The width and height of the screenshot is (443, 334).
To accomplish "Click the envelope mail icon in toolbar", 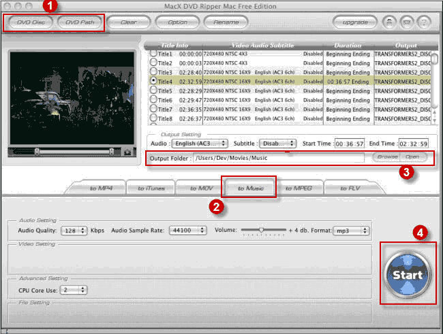I will coord(407,22).
